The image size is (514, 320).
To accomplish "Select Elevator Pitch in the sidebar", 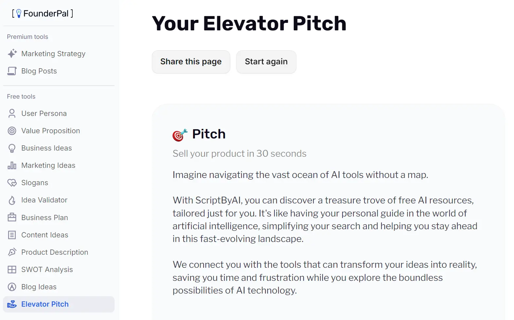I will pos(45,304).
